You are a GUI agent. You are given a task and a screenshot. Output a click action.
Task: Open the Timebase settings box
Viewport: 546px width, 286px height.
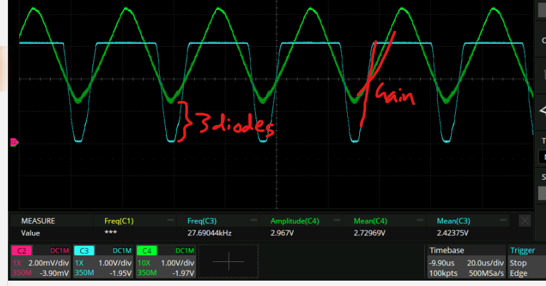pyautogui.click(x=465, y=261)
